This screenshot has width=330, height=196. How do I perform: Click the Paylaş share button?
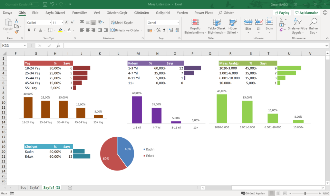point(282,13)
